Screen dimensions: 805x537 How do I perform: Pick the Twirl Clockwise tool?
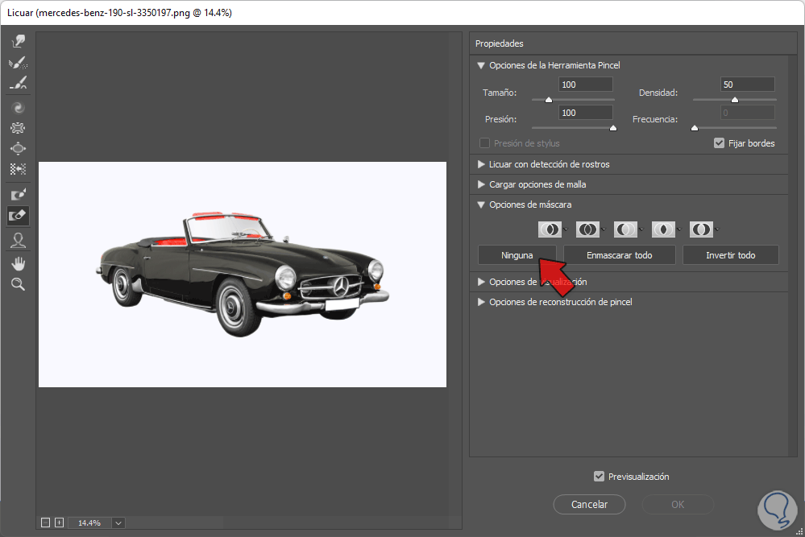[x=18, y=106]
